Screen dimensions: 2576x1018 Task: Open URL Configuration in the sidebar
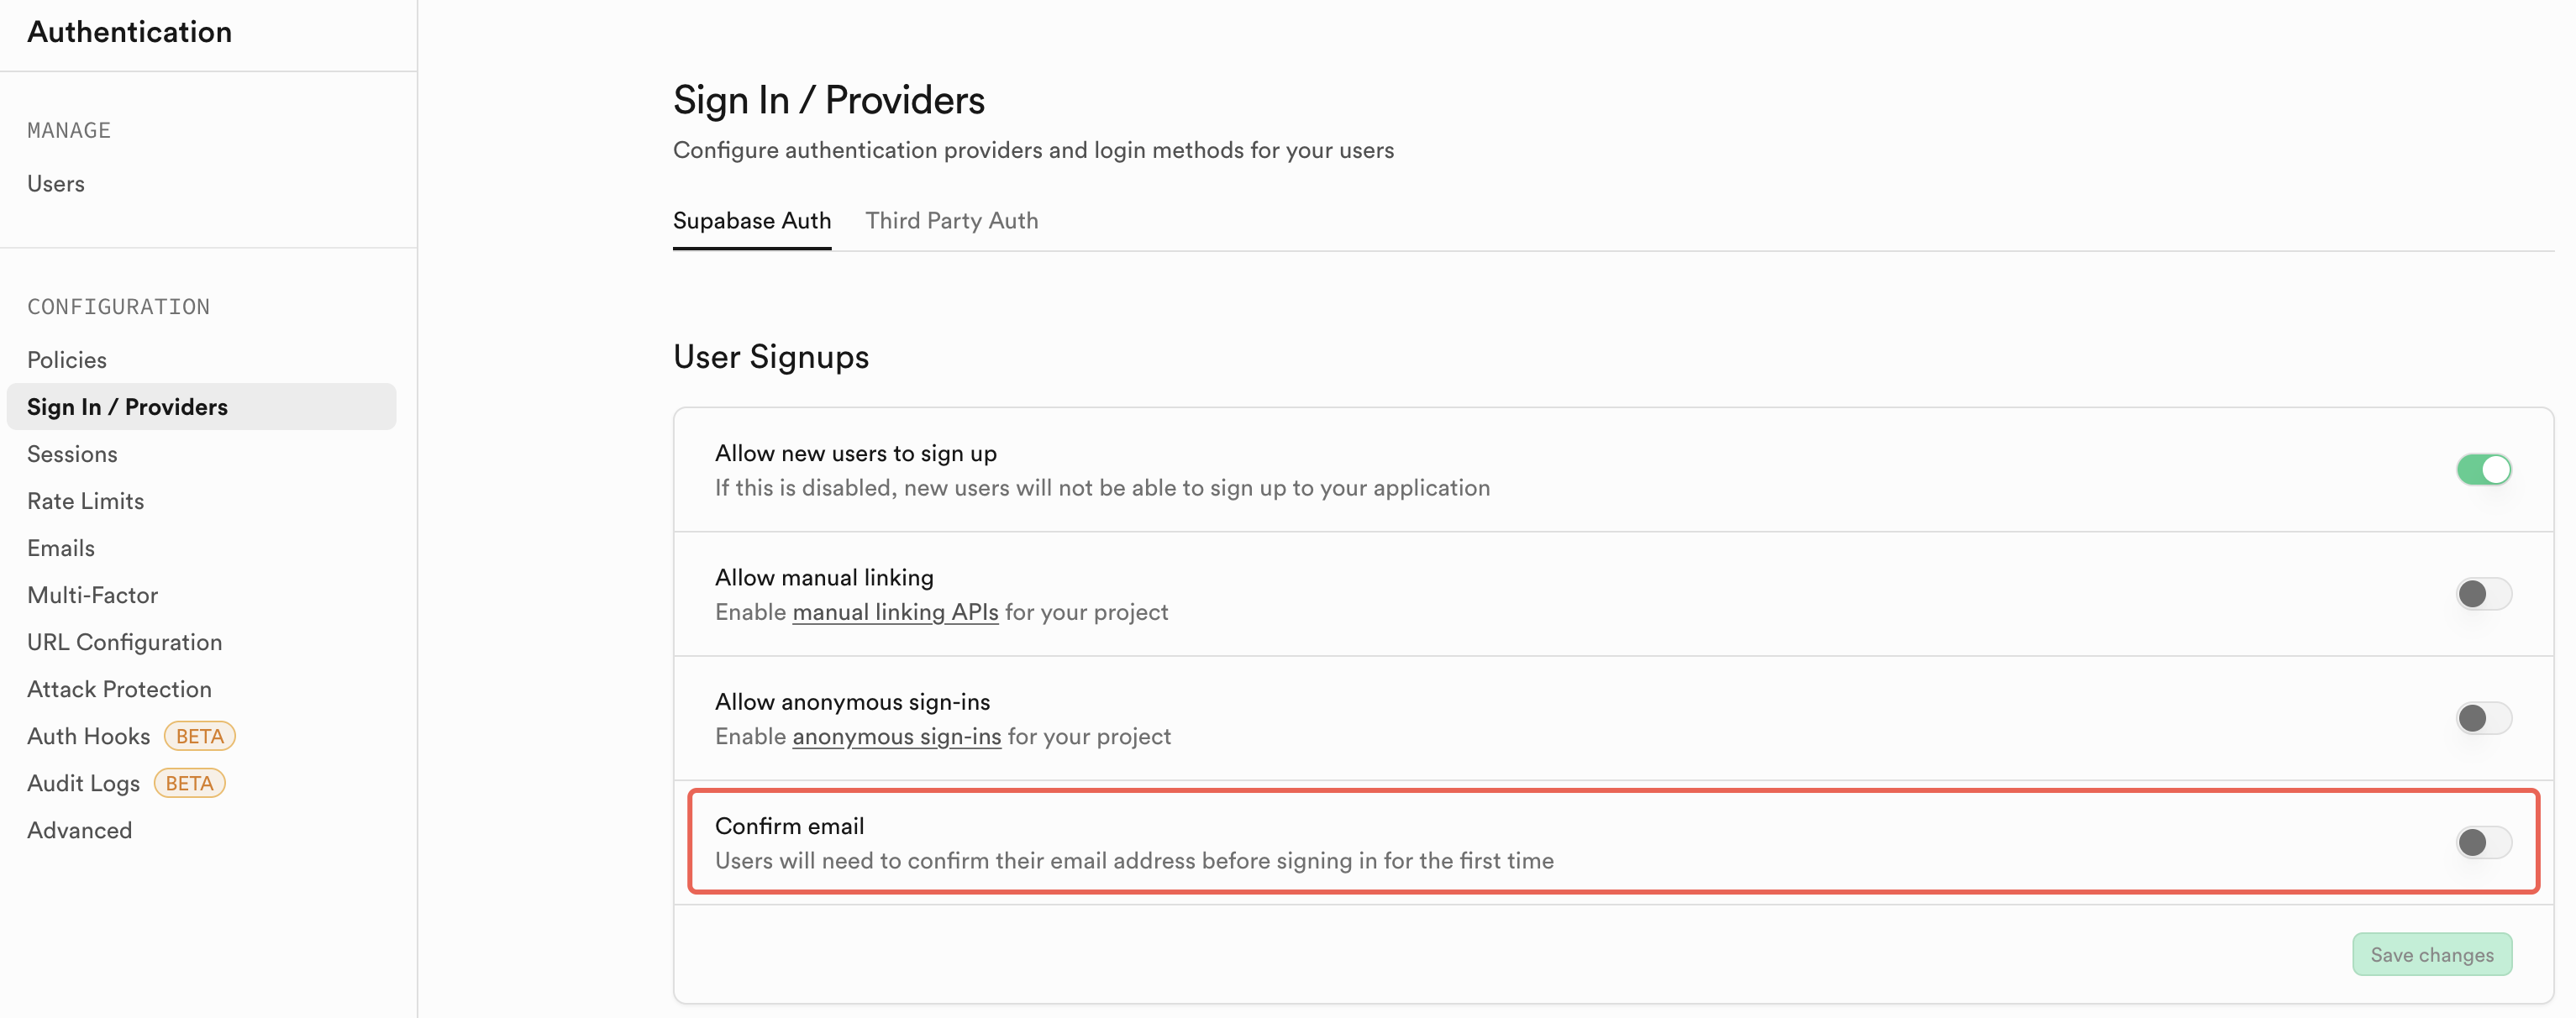(x=125, y=642)
